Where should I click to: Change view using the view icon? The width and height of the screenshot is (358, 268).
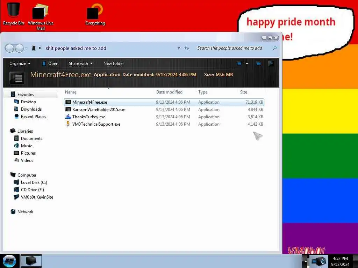pos(239,64)
